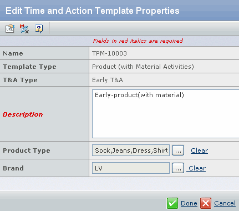
Task: Open Product Type picker ellipsis button
Action: tap(178, 150)
